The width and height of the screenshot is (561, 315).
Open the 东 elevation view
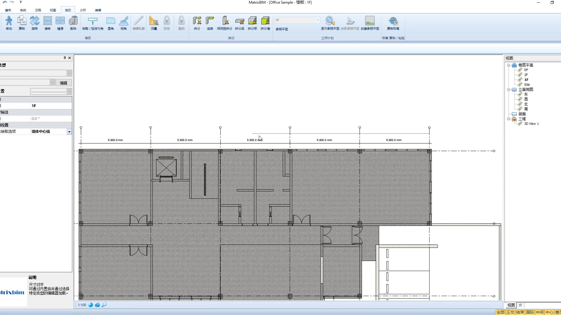pyautogui.click(x=526, y=94)
